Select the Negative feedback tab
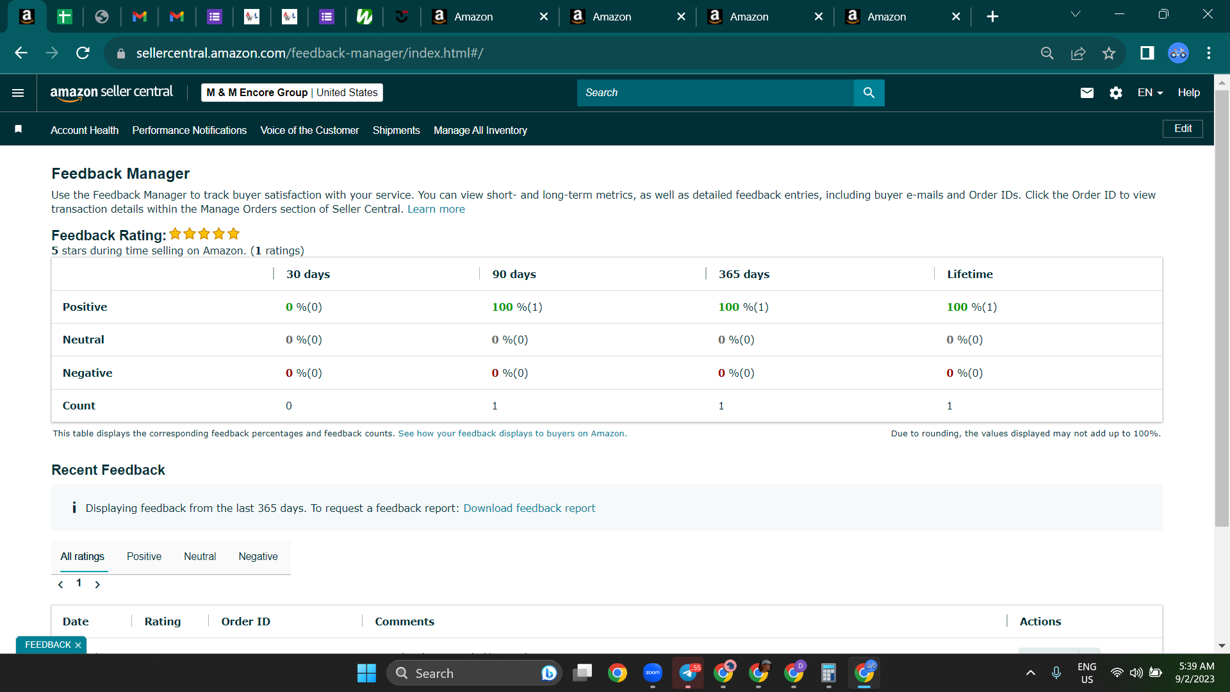 coord(258,556)
